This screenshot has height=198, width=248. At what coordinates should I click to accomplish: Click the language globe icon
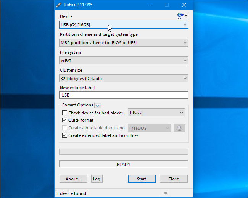pos(181,16)
